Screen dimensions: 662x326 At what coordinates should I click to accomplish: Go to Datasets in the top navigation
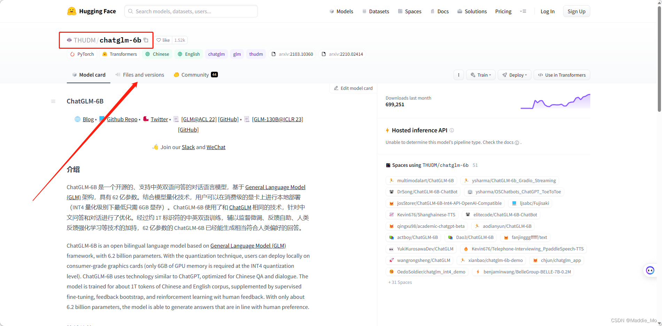tap(376, 11)
